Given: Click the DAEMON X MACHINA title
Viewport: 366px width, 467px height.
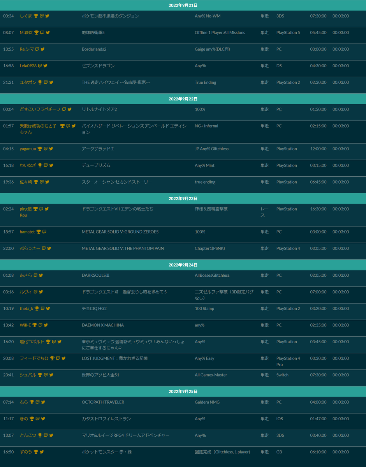Looking at the screenshot, I should 103,325.
